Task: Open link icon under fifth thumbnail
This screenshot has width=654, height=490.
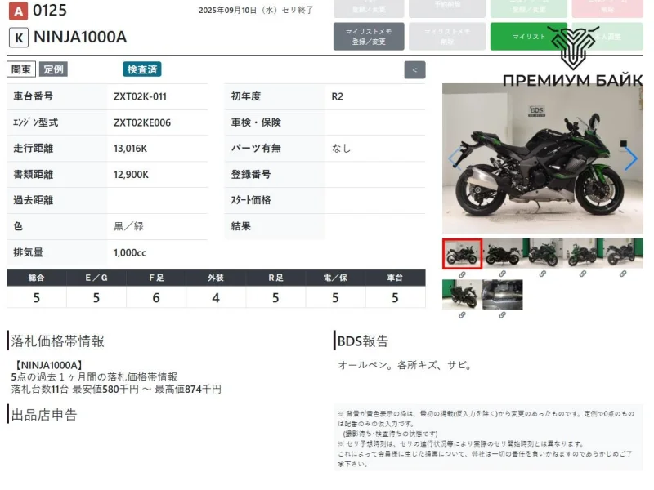Action: (623, 274)
